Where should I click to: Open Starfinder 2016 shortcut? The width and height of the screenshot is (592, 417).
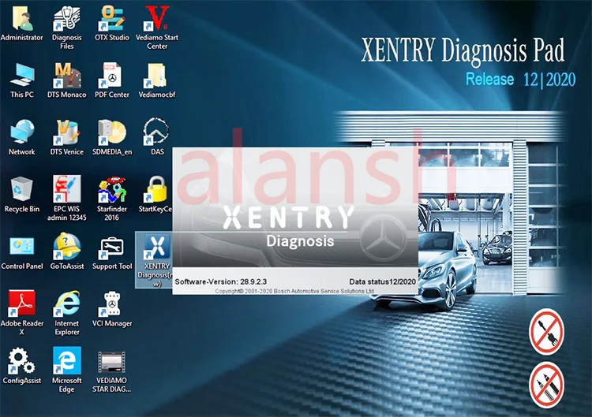pos(112,199)
